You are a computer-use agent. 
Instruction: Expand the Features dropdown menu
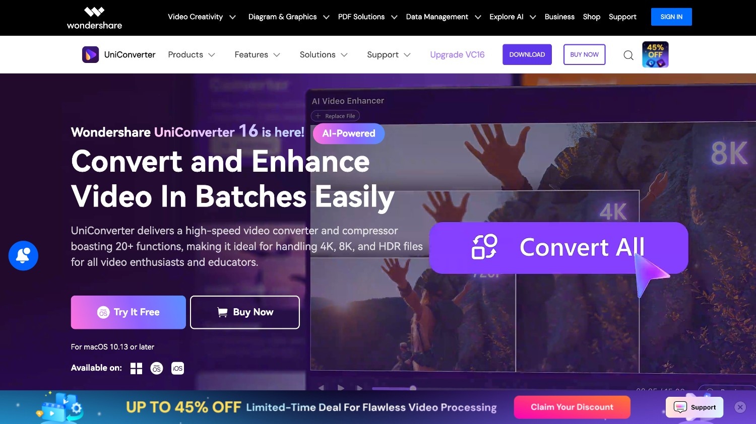coord(257,54)
